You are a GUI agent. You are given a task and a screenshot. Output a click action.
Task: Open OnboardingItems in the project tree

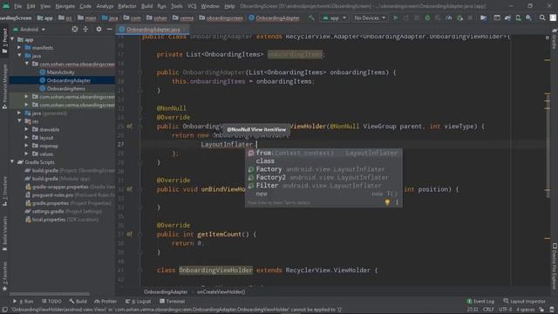pyautogui.click(x=66, y=89)
